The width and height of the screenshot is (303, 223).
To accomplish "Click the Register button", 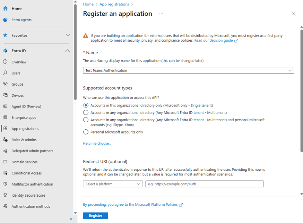I will (95, 216).
